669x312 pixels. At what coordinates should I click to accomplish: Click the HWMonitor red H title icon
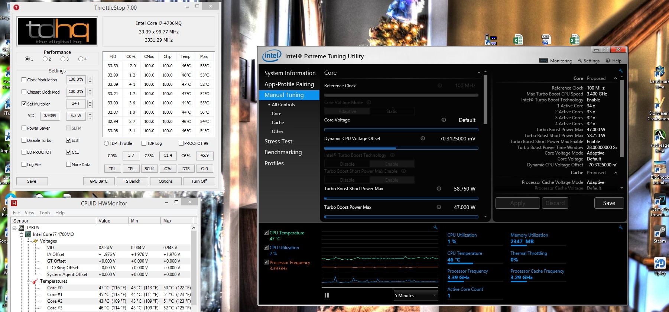point(14,203)
